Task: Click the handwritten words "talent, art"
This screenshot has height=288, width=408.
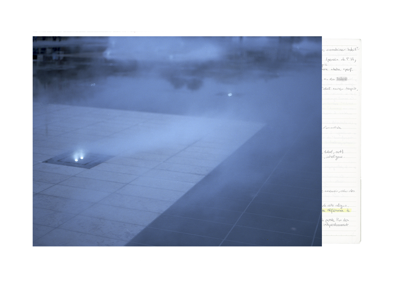Action: pos(334,152)
